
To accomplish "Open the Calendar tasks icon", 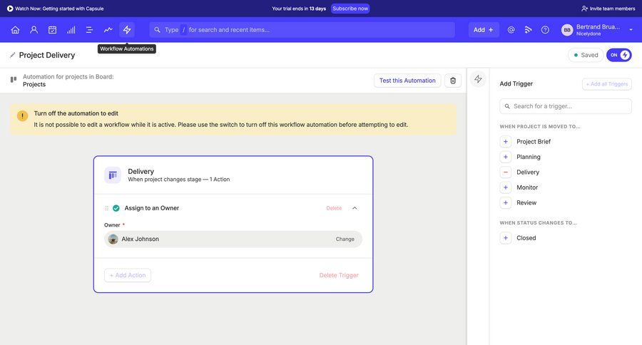I will (52, 30).
